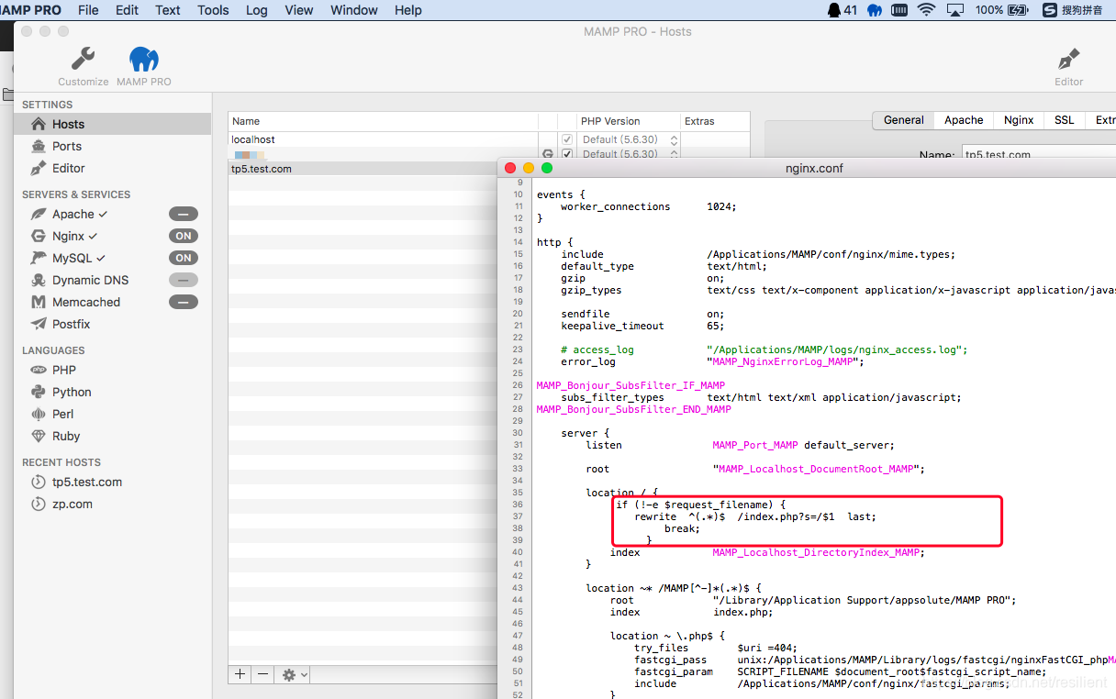This screenshot has height=699, width=1116.
Task: Click the recent host tp5.test.com clock icon
Action: tap(39, 482)
